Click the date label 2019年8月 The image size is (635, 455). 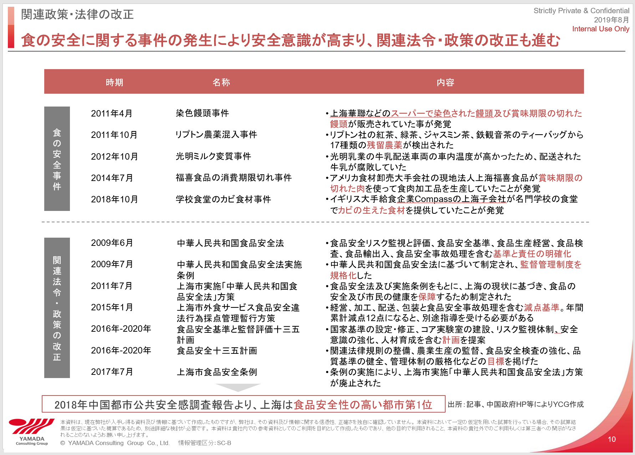point(611,20)
